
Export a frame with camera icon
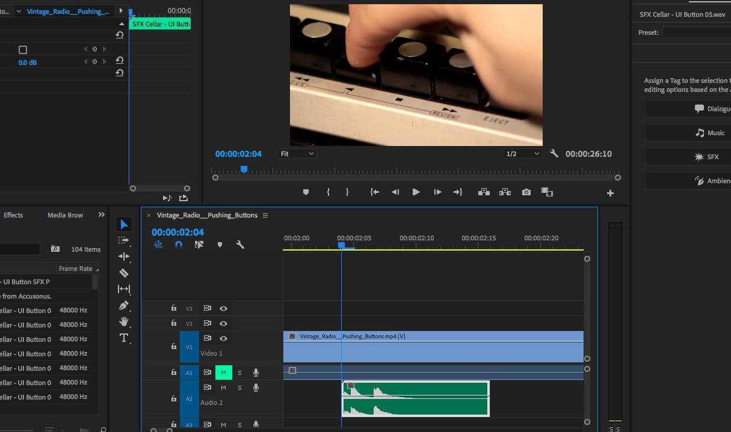click(526, 192)
